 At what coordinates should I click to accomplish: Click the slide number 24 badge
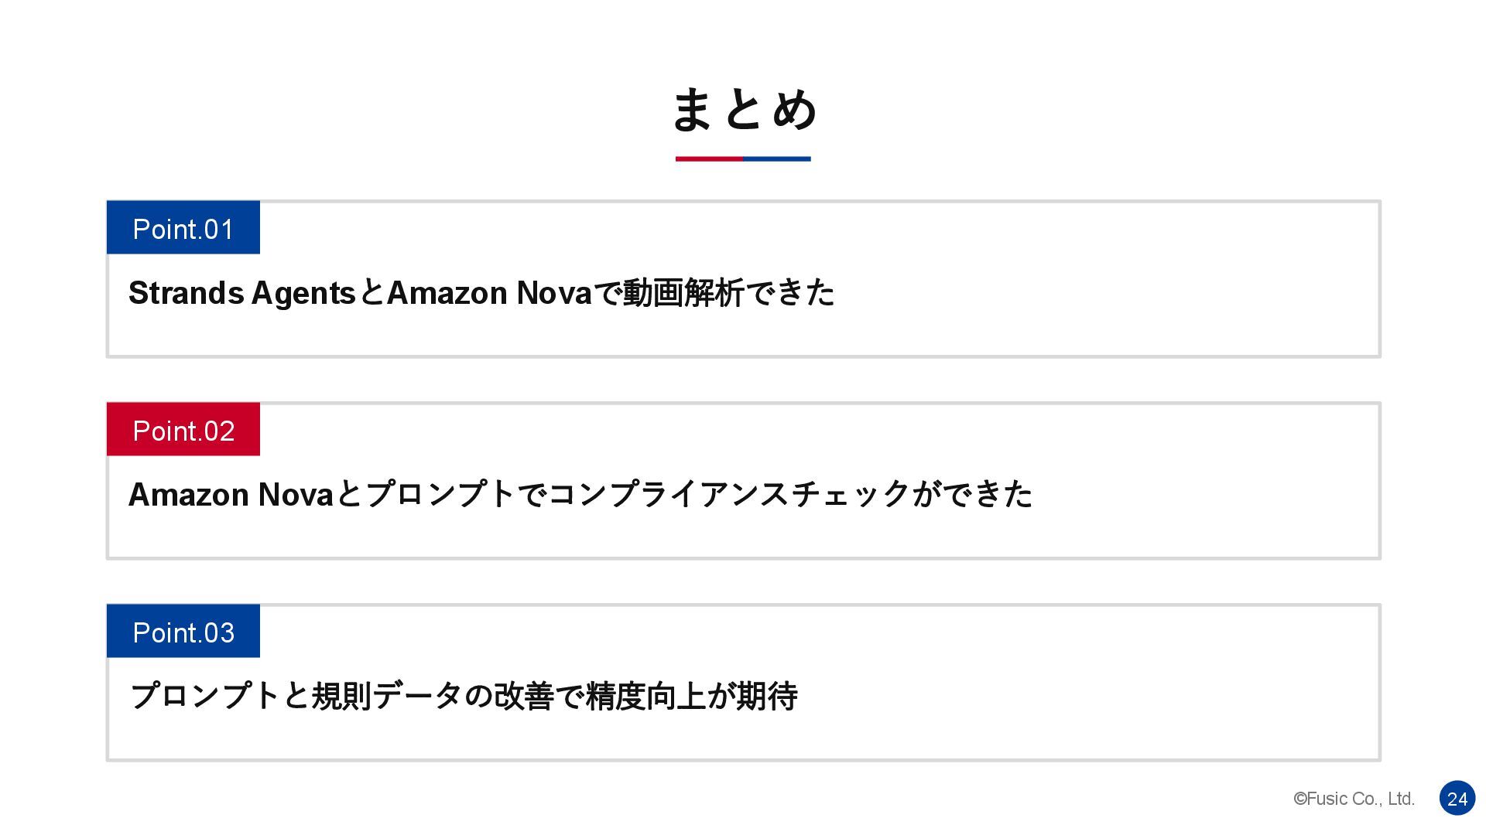[1457, 799]
